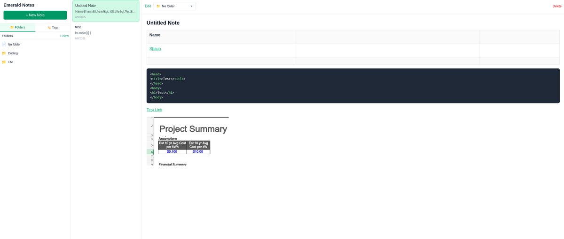Image resolution: width=564 pixels, height=239 pixels.
Task: Open the test note card
Action: point(106,32)
